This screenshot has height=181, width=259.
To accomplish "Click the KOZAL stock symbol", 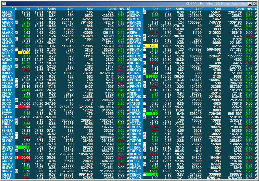I will (135, 46).
